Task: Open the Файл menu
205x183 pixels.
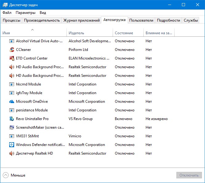Action: (x=7, y=13)
